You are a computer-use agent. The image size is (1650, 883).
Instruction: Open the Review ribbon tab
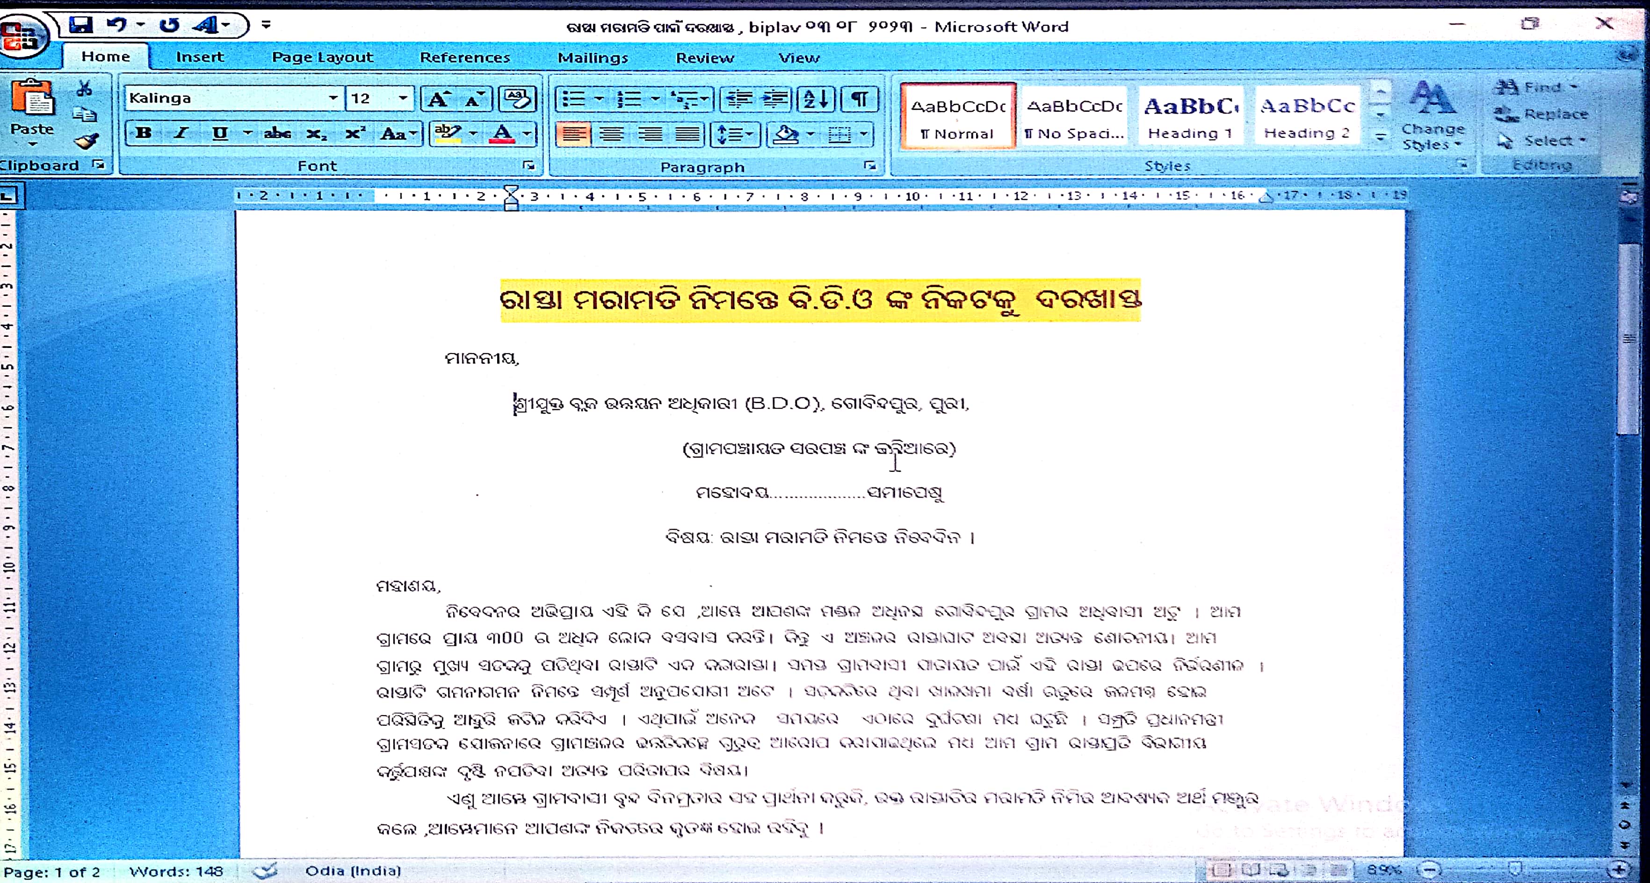705,58
